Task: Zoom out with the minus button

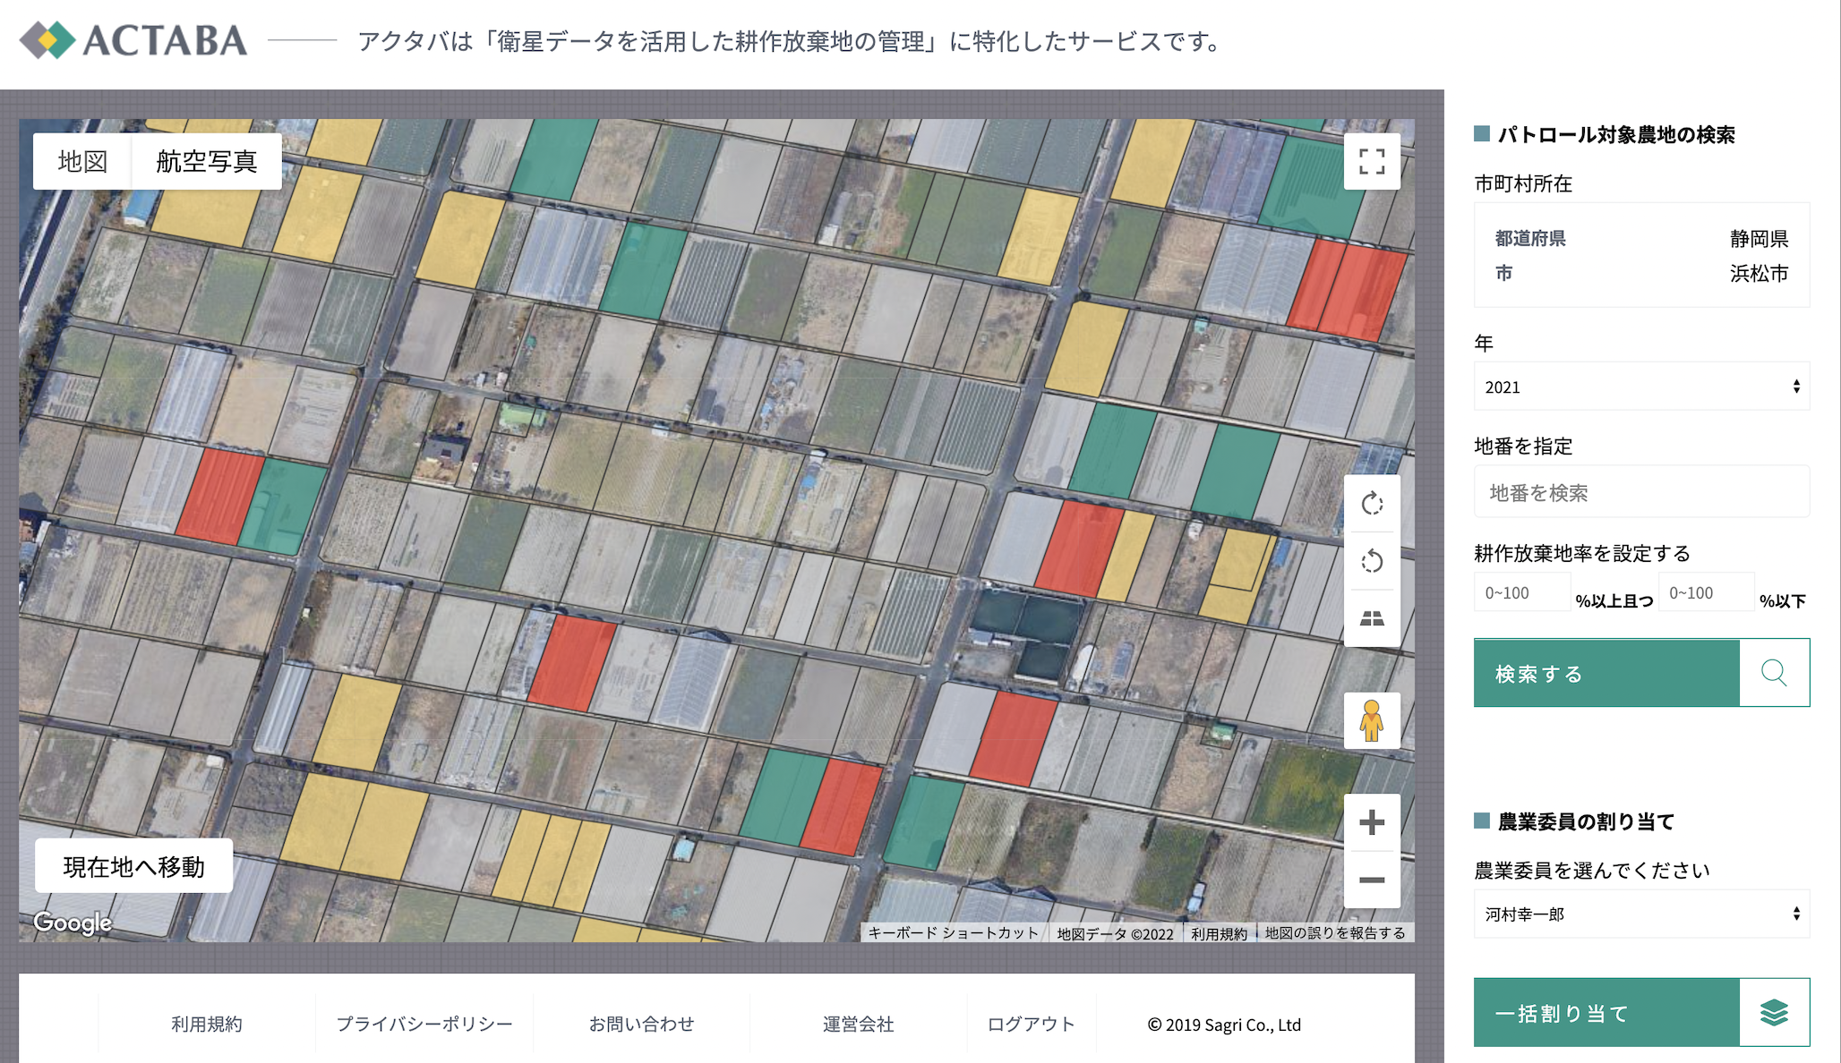Action: click(x=1372, y=880)
